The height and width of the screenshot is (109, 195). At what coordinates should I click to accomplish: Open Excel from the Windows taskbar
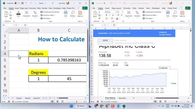(x=124, y=106)
